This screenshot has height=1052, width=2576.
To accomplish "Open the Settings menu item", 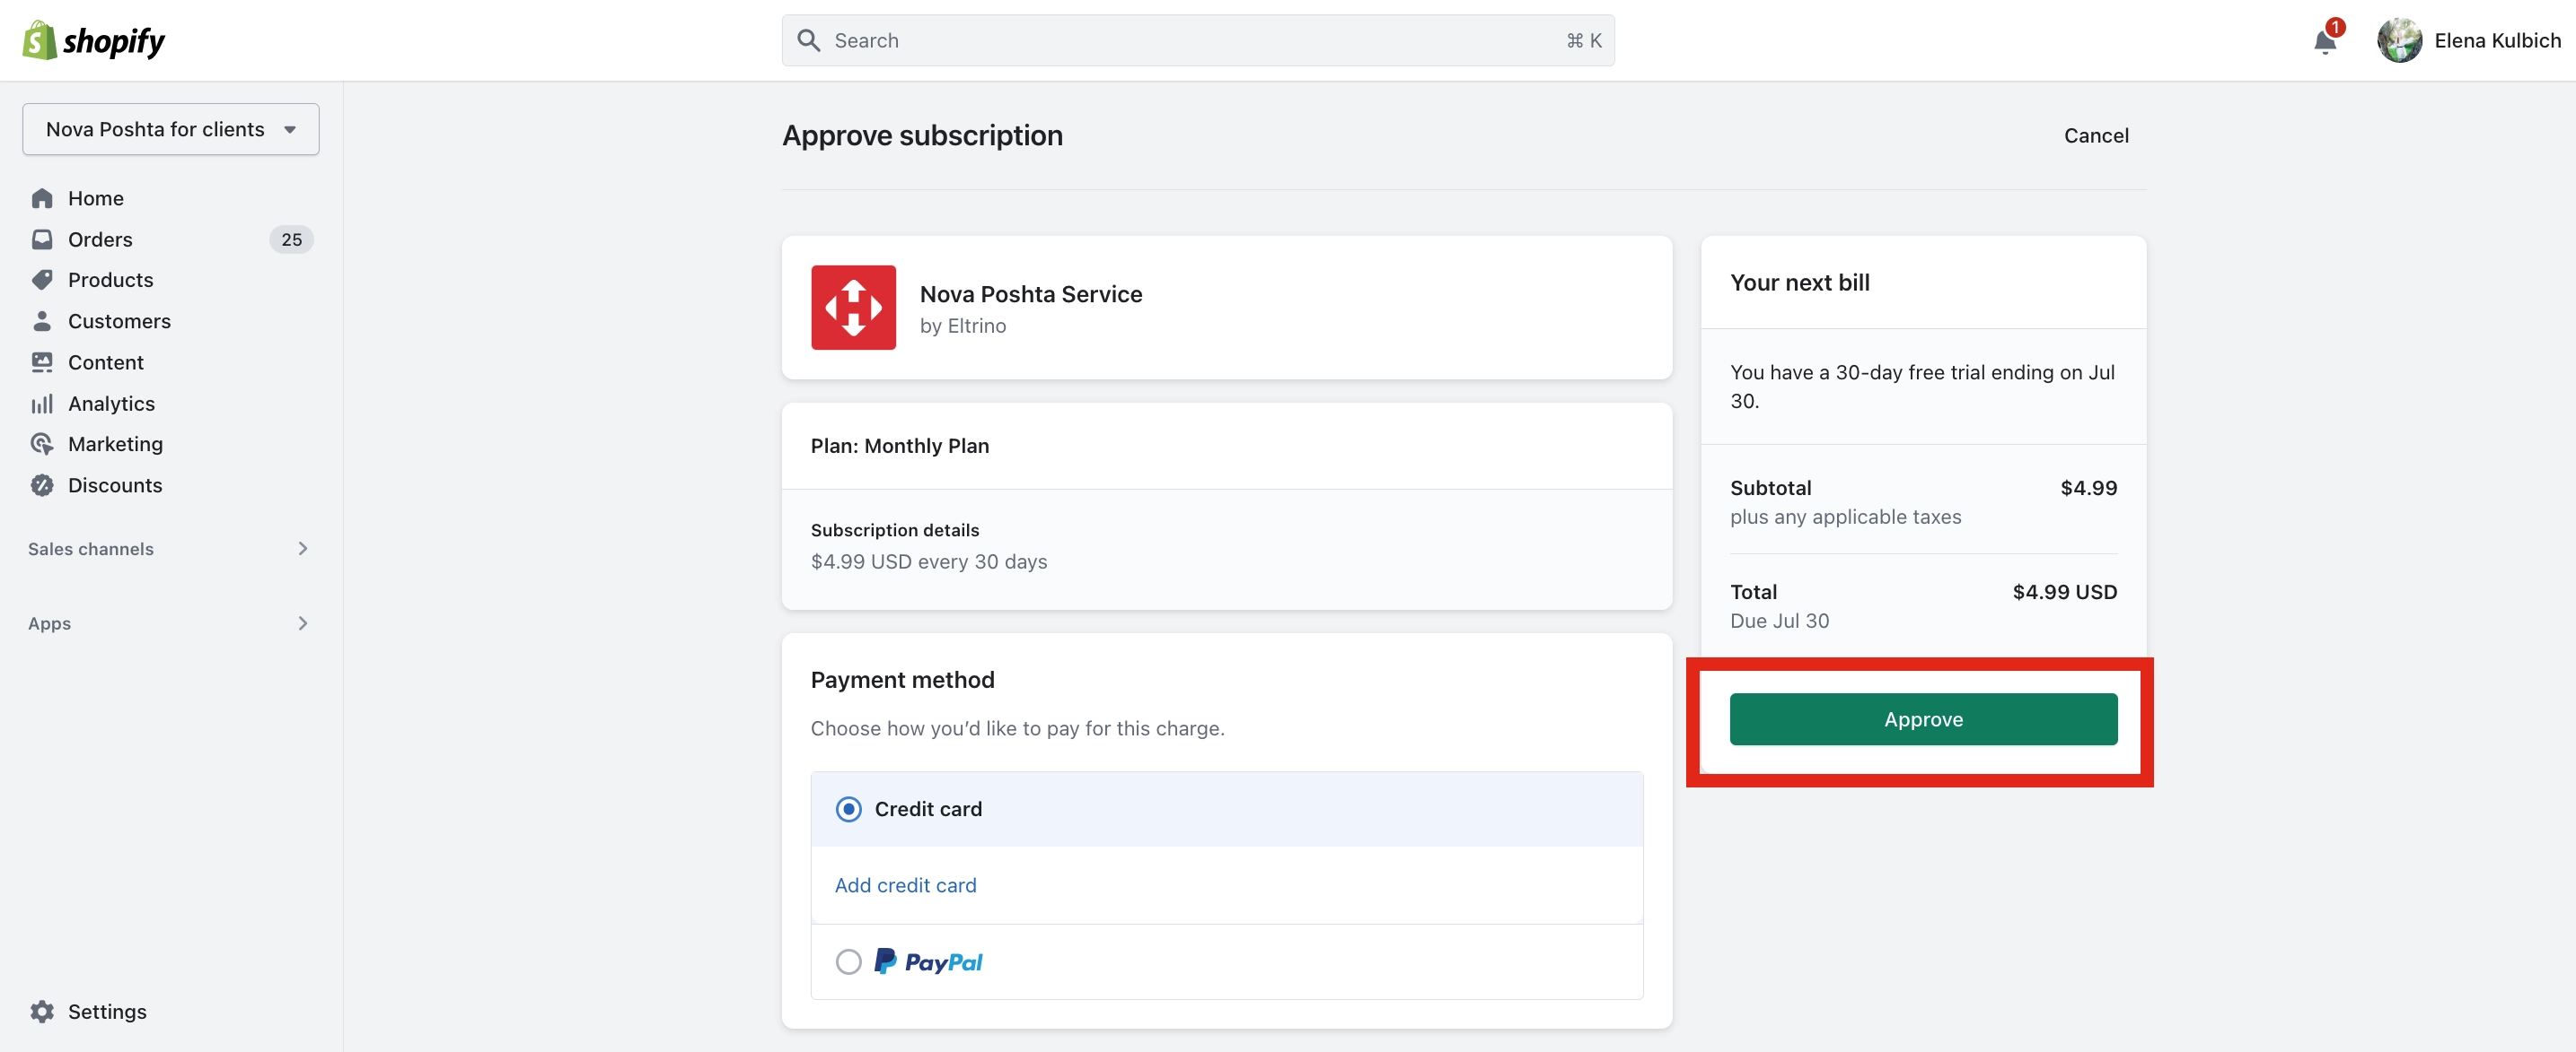I will (107, 1012).
